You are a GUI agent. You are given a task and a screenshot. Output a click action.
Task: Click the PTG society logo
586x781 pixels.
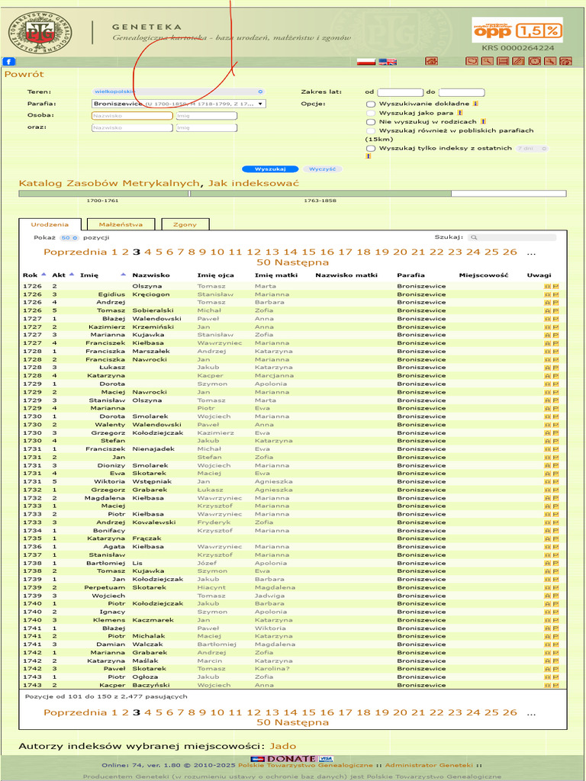[40, 33]
